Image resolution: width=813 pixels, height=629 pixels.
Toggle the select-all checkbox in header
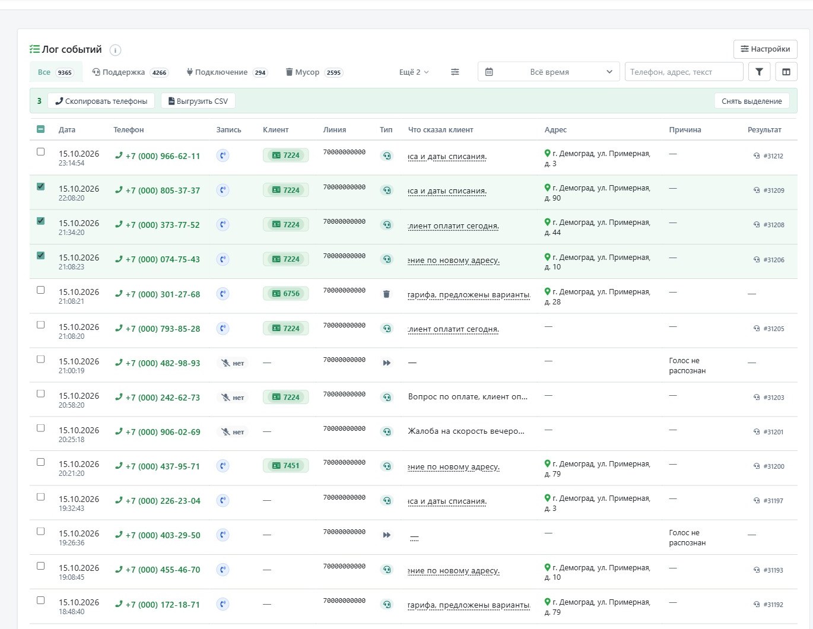coord(40,129)
